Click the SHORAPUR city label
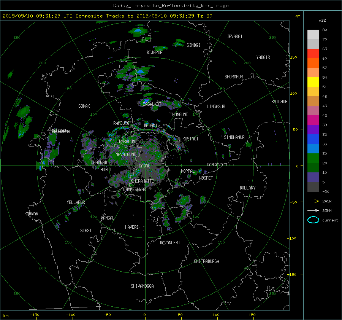The image size is (342, 320). coord(234,77)
